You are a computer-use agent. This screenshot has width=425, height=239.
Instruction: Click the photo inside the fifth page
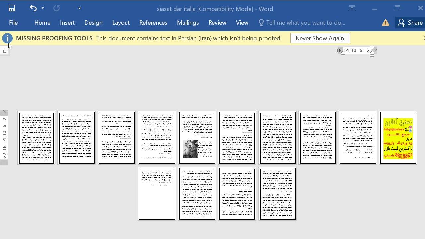point(190,149)
